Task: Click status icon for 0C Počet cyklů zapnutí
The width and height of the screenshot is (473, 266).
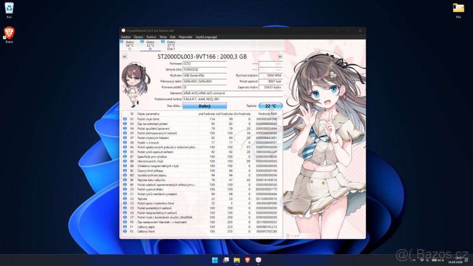Action: [x=125, y=152]
